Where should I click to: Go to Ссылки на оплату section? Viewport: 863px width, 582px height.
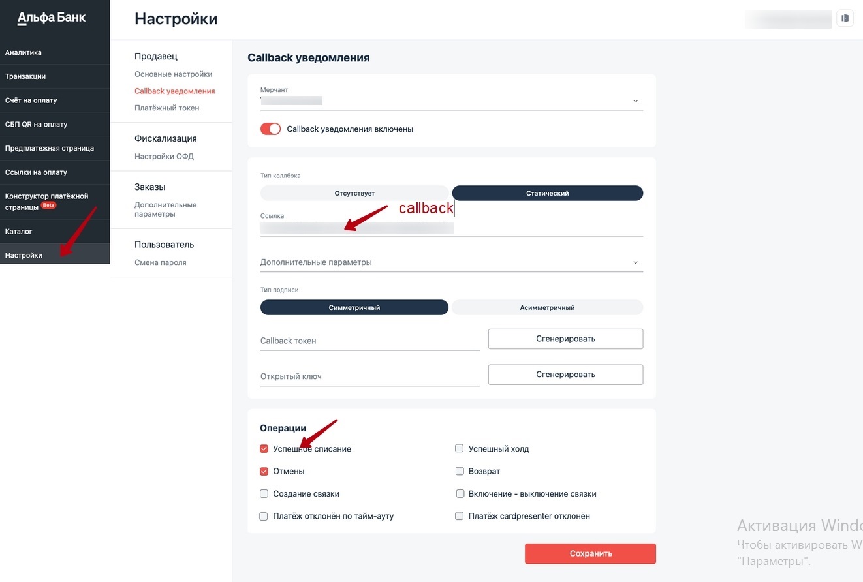pos(36,172)
